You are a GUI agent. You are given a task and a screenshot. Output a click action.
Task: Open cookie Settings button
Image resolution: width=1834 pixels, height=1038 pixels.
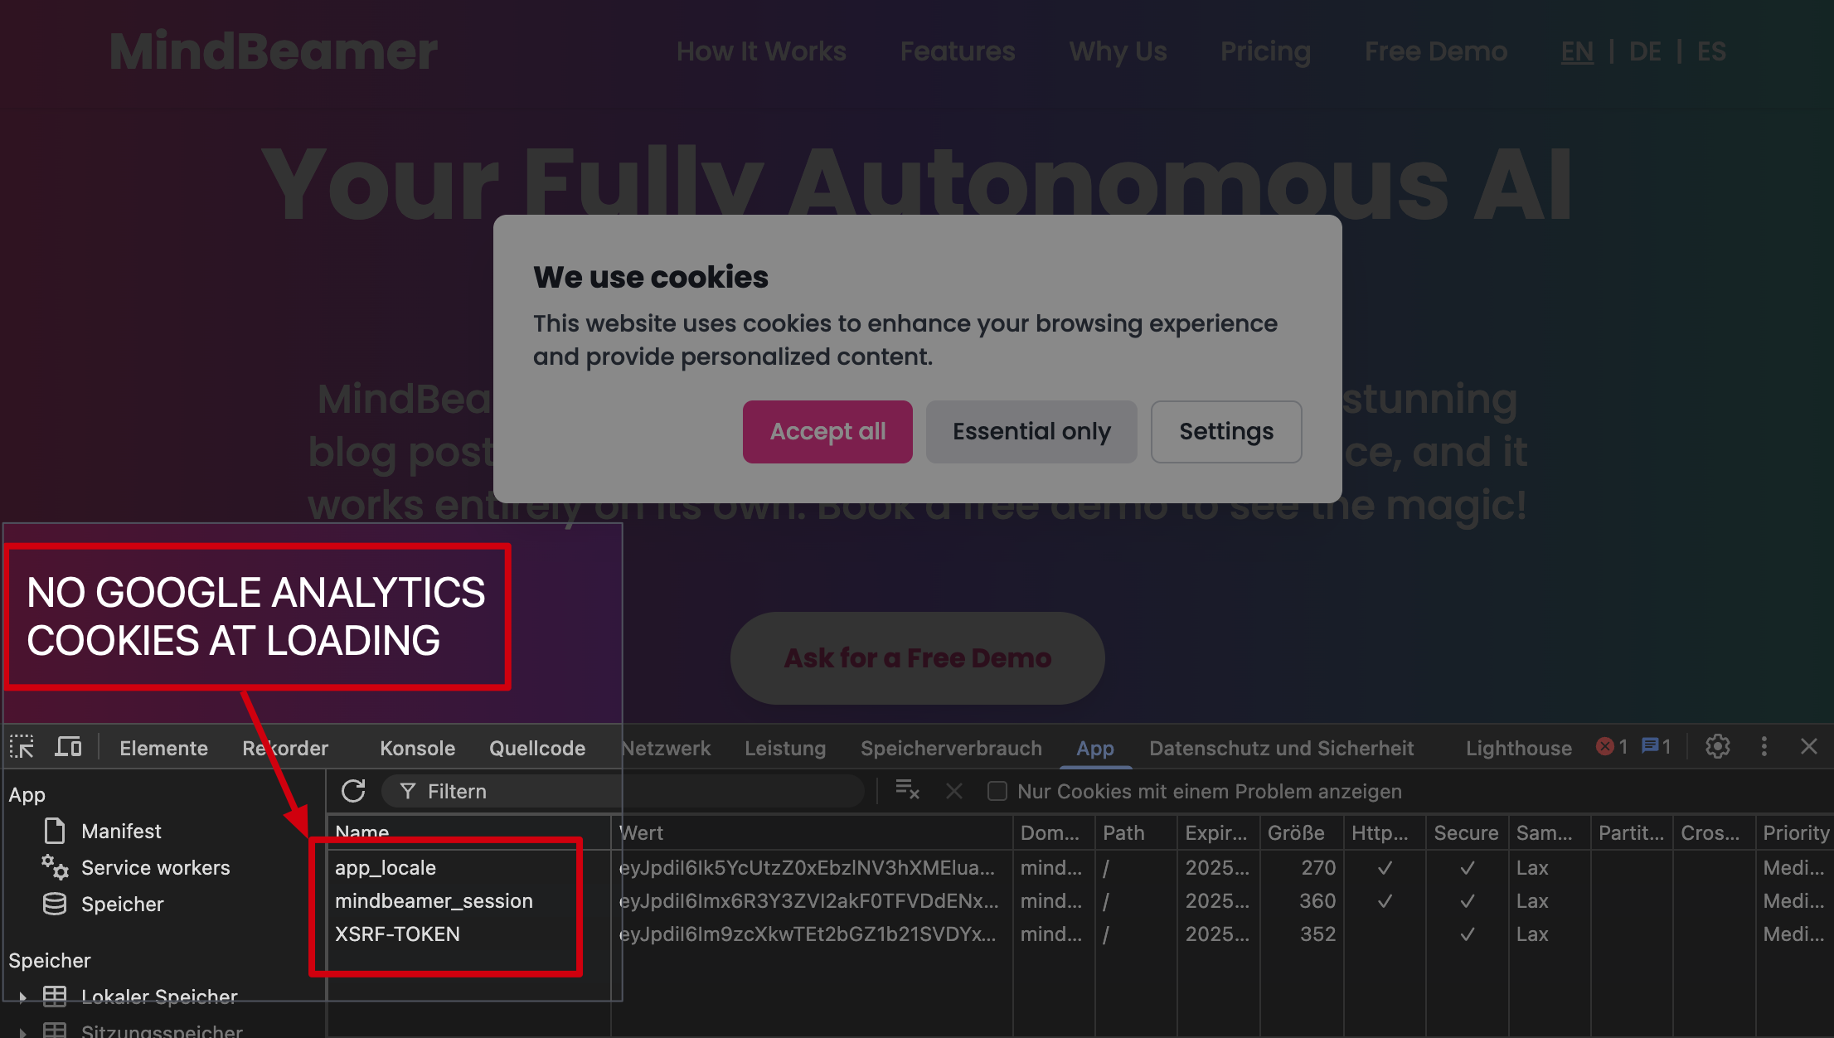point(1226,432)
